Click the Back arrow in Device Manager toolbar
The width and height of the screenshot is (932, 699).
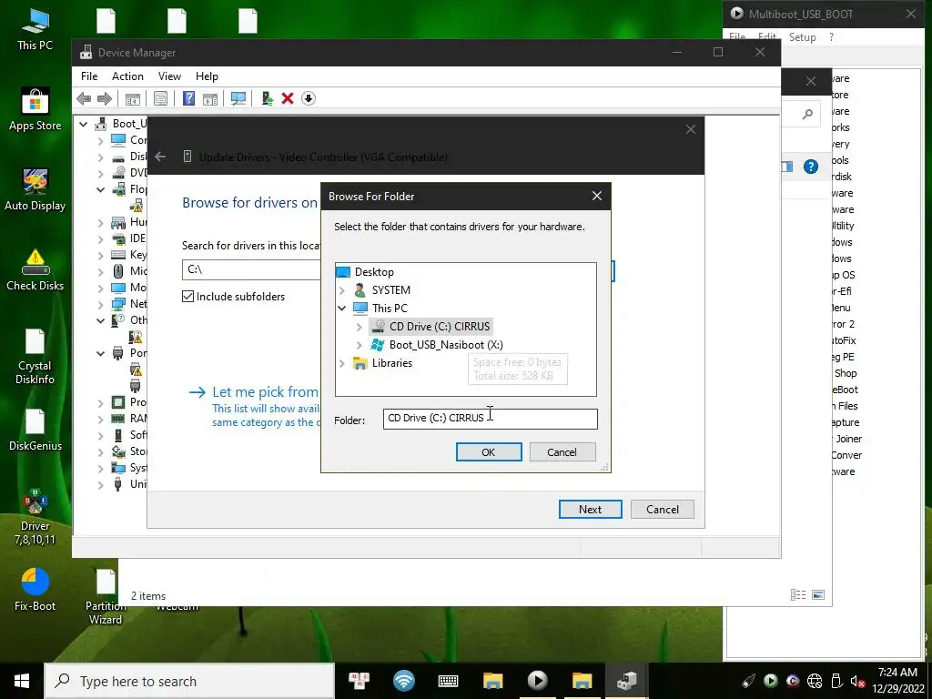click(84, 98)
